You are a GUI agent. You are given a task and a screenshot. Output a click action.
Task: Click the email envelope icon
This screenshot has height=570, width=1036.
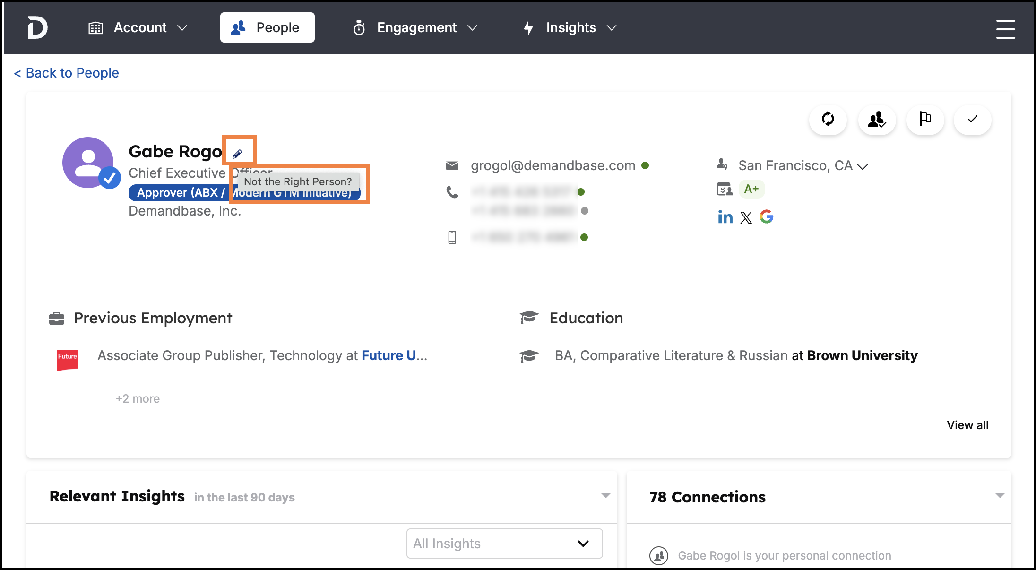click(452, 165)
